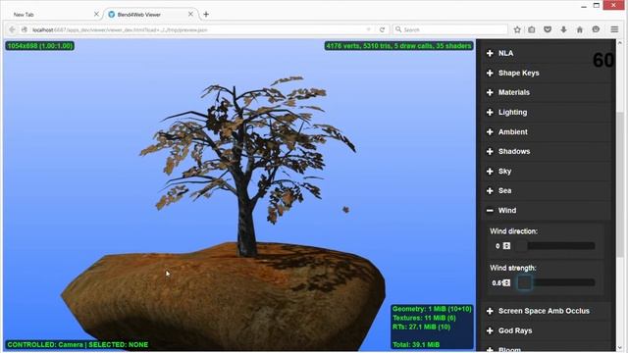Open the chat smiley toolbar icon
This screenshot has height=353, width=628.
(x=596, y=29)
